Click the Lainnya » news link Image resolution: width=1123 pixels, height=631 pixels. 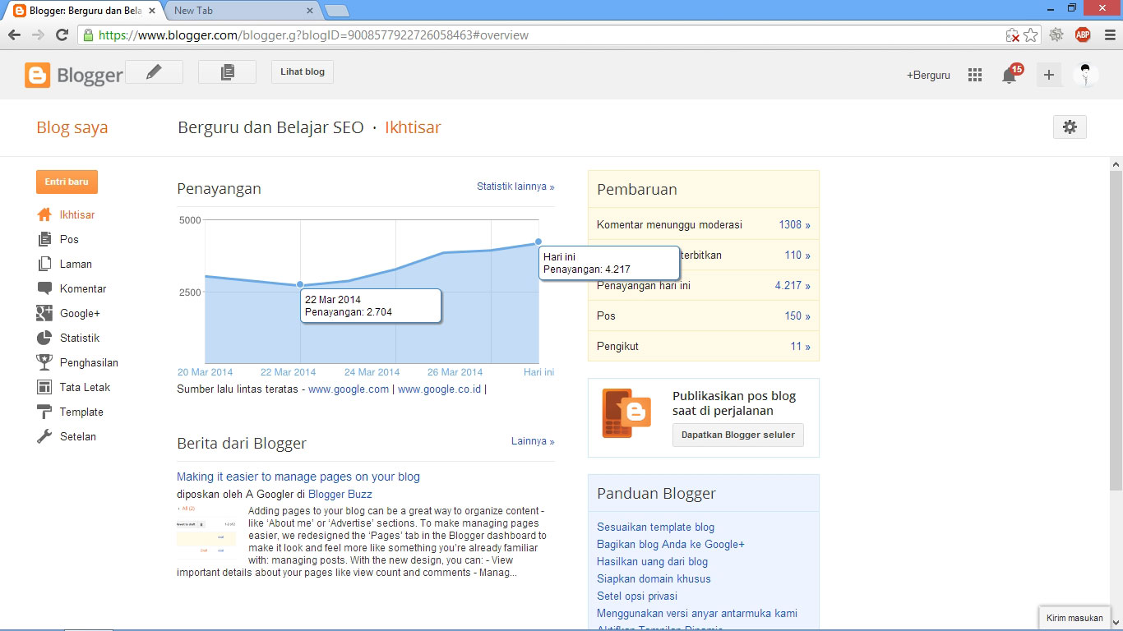pyautogui.click(x=533, y=441)
